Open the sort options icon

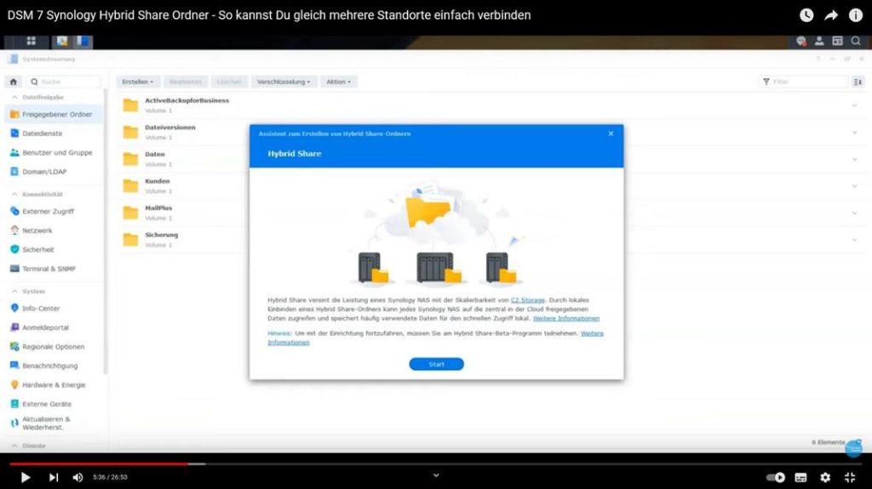pyautogui.click(x=858, y=82)
